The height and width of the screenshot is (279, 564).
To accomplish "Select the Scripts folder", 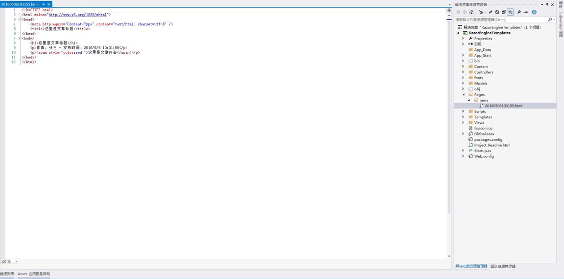I will (480, 111).
